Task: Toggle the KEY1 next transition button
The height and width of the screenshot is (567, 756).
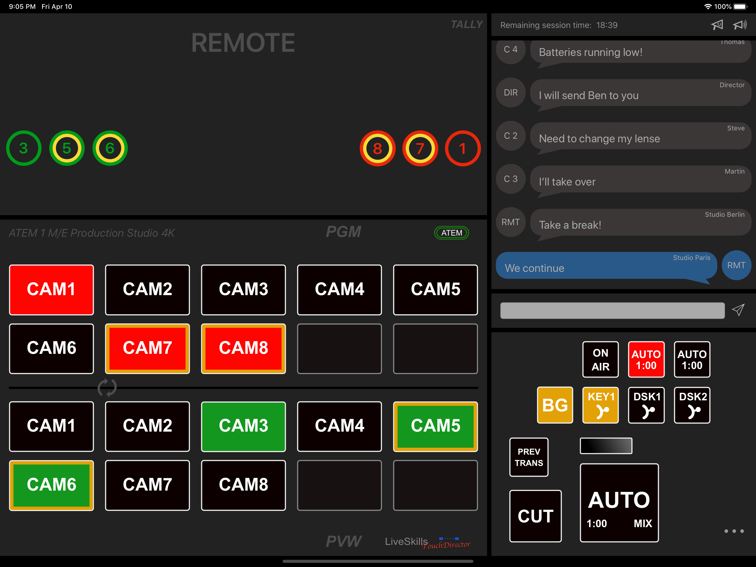Action: pos(600,405)
